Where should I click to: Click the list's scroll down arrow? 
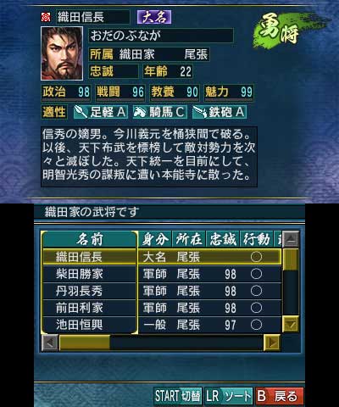click(291, 324)
